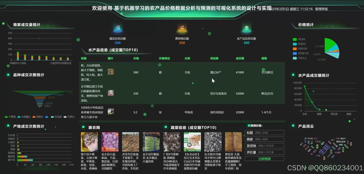Open the 东北黑木耳 thumbnail
Screen dimensions: 364x174
coord(213,142)
